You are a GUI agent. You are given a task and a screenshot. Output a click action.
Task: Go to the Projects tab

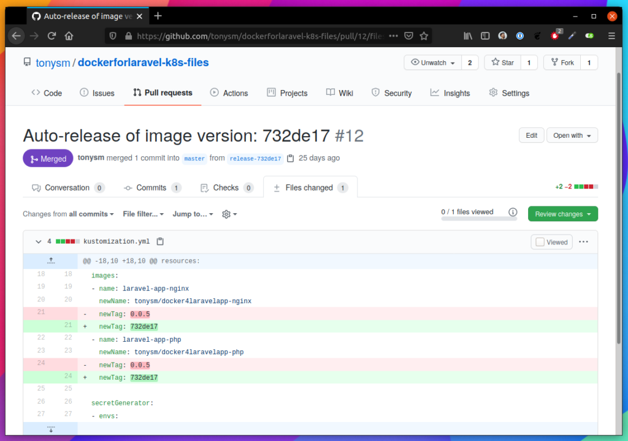click(x=287, y=93)
